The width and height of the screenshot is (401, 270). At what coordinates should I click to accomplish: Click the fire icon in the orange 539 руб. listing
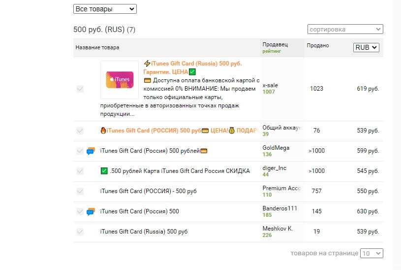click(103, 131)
